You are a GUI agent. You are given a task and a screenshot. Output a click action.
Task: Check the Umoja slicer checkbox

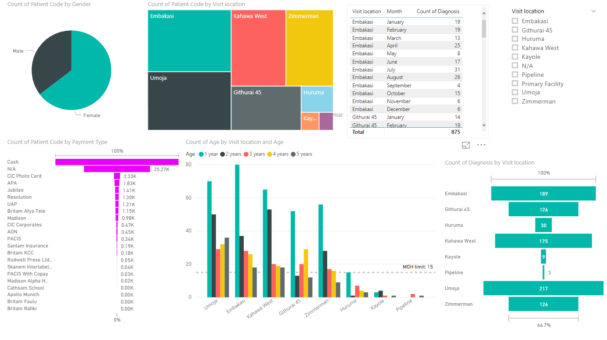pyautogui.click(x=515, y=92)
